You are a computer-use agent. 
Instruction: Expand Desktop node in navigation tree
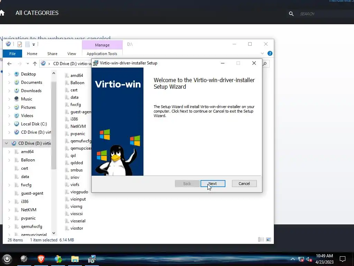[x=9, y=74]
